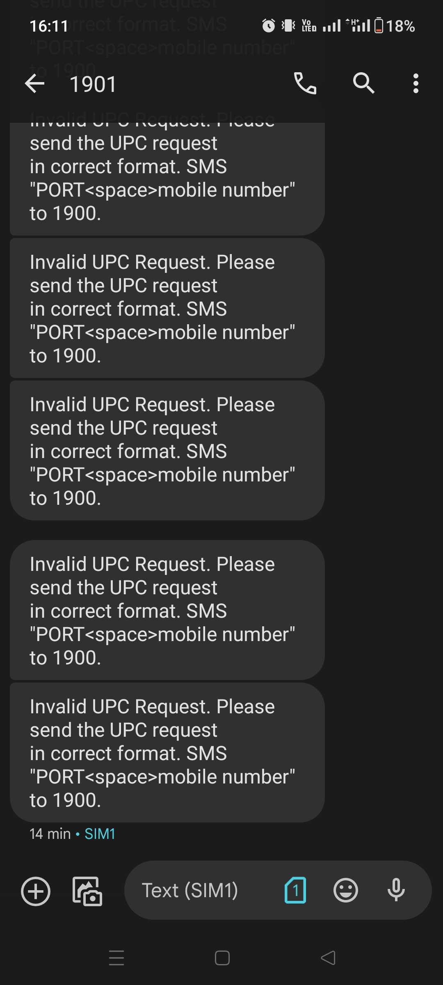
Task: Open the three-dot more options menu
Action: [416, 83]
